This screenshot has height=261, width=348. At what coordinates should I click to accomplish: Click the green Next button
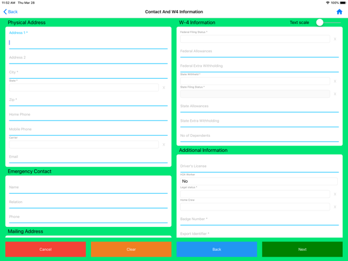click(x=302, y=249)
